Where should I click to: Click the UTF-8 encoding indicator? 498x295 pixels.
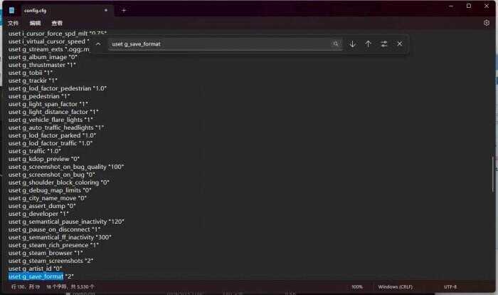tap(450, 287)
